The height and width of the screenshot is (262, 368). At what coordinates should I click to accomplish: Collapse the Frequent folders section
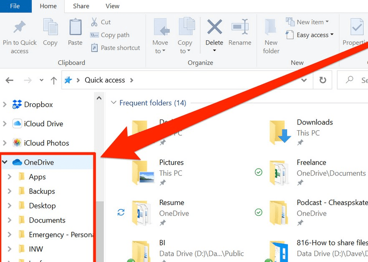tap(113, 102)
